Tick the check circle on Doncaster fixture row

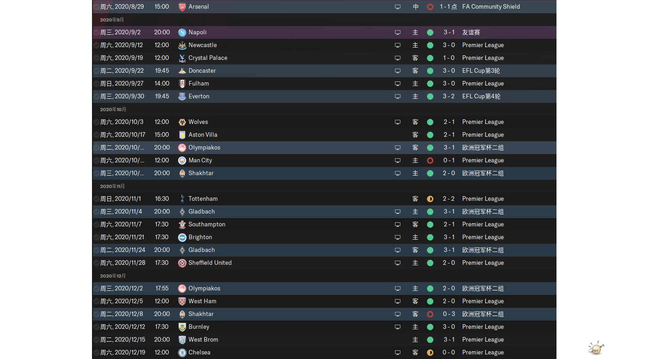(x=97, y=71)
